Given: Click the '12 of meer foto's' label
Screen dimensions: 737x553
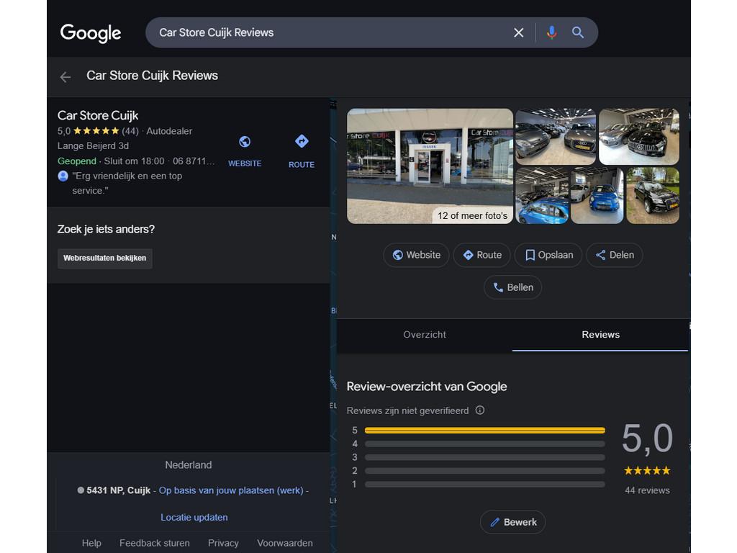Looking at the screenshot, I should pos(472,216).
